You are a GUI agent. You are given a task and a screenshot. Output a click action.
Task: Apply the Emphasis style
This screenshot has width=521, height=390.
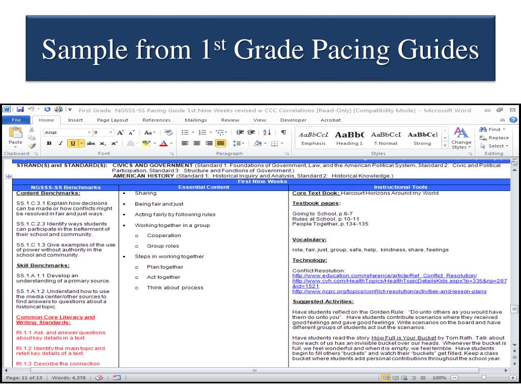click(313, 138)
